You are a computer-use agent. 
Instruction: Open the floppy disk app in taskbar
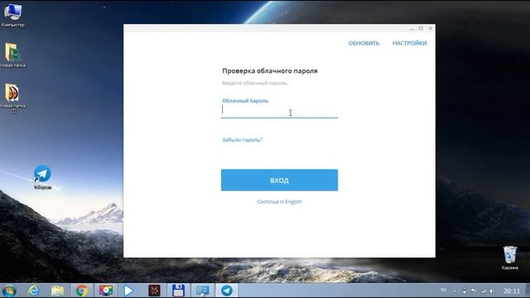pos(178,291)
